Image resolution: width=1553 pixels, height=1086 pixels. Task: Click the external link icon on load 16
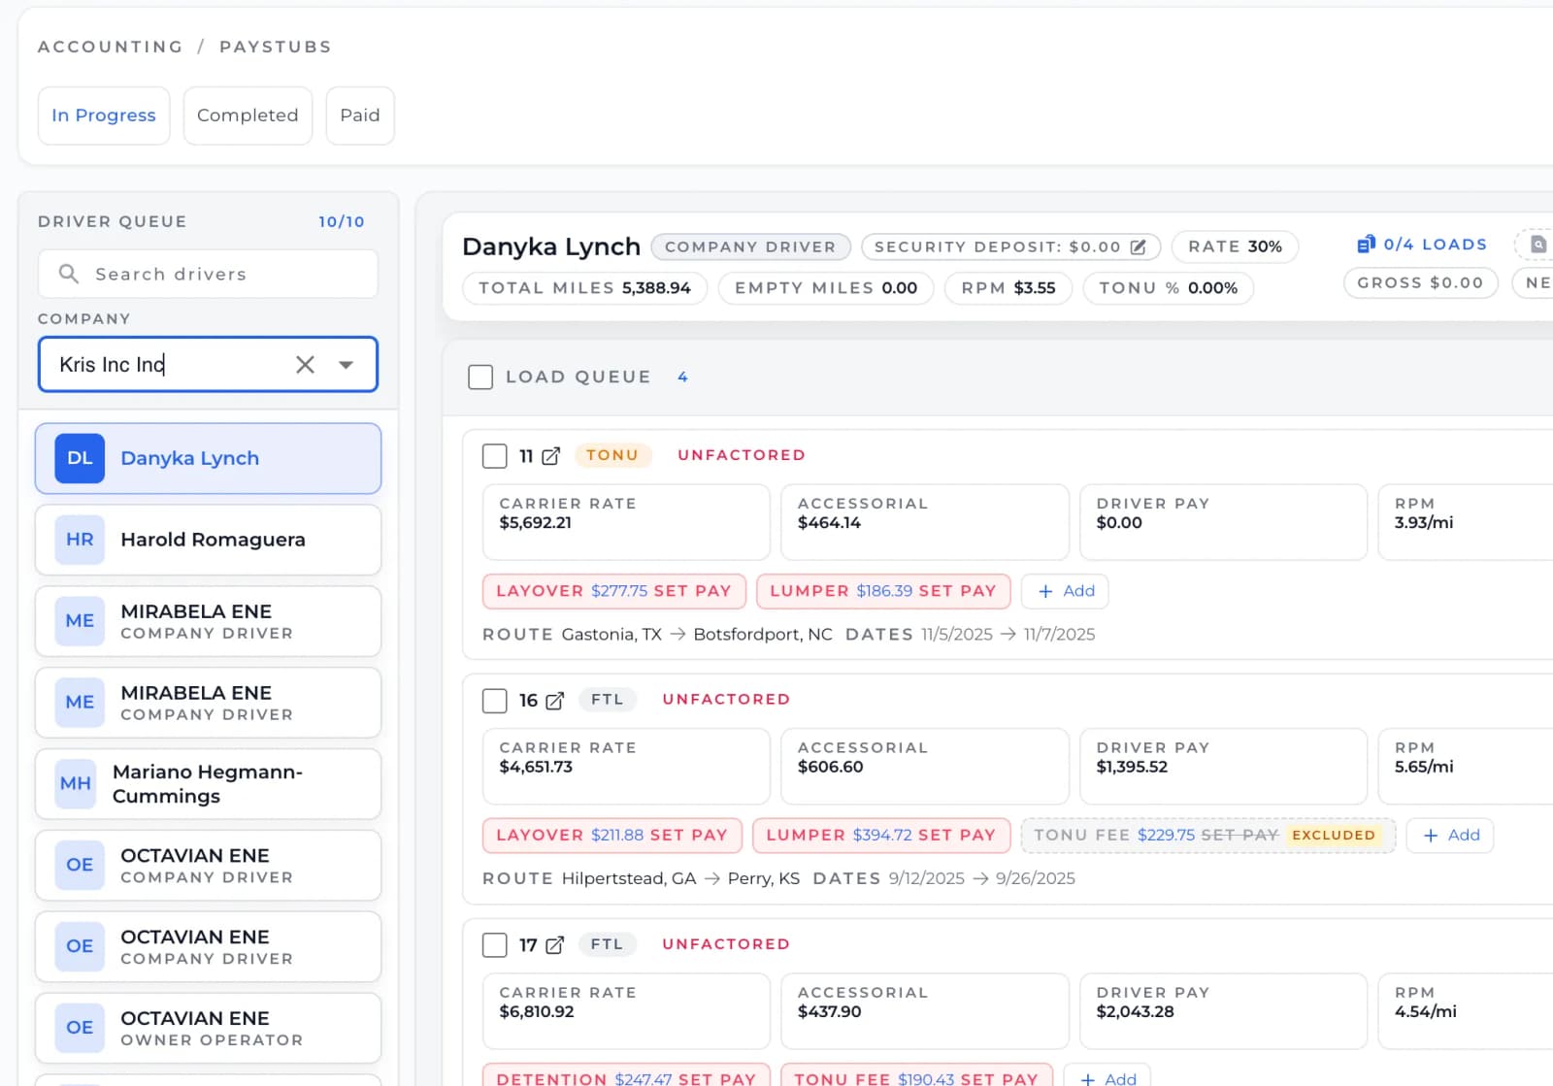tap(554, 700)
